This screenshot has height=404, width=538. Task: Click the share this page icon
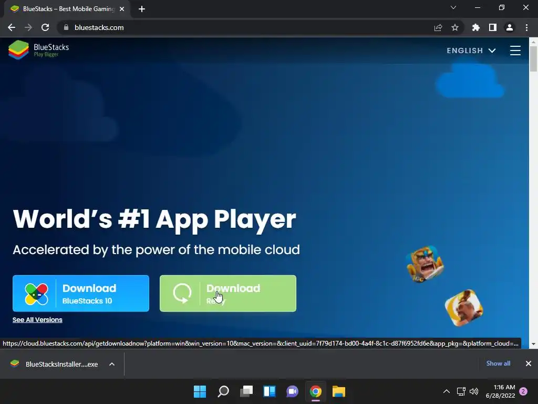tap(438, 27)
